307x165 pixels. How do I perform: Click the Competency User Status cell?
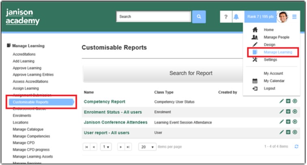[x=174, y=102]
